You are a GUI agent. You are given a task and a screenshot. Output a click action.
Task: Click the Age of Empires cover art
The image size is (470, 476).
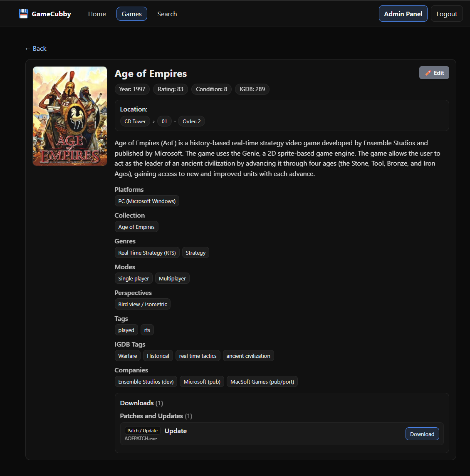(69, 116)
